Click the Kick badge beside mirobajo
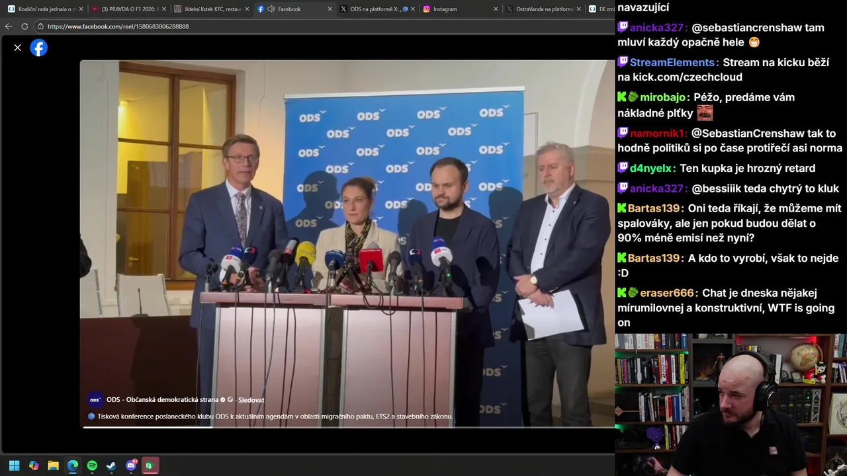 (622, 97)
